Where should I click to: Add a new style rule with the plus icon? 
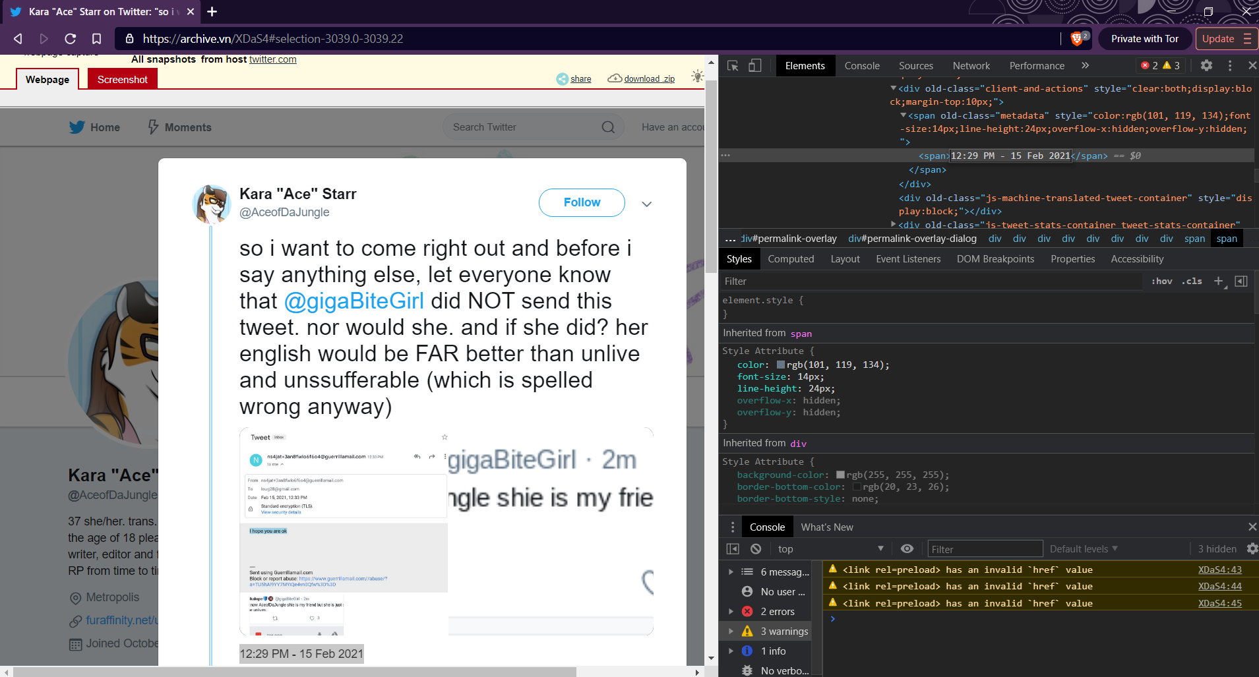[x=1218, y=281]
